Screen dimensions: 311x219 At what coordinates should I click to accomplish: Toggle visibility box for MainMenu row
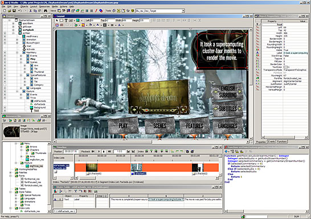5,52
